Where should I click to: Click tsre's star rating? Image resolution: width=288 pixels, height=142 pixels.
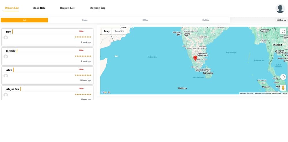point(83,37)
